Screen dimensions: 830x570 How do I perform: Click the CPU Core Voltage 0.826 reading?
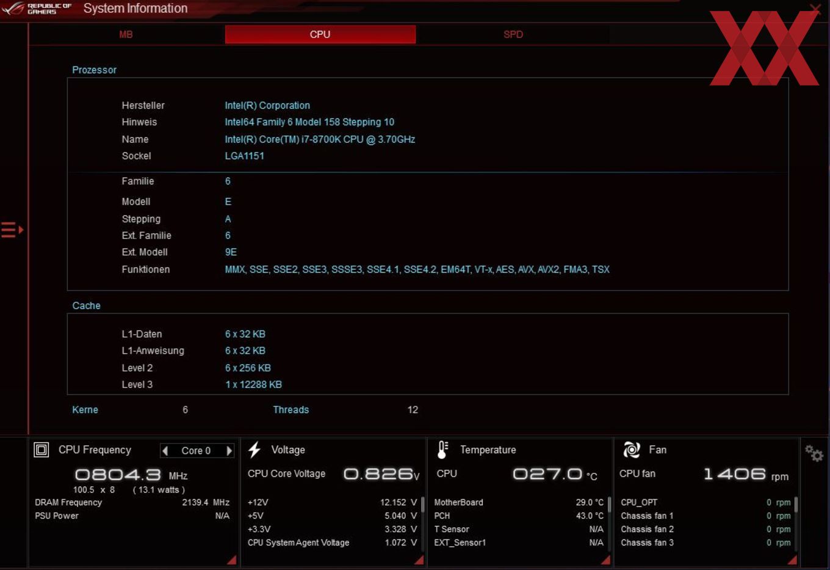pyautogui.click(x=381, y=474)
